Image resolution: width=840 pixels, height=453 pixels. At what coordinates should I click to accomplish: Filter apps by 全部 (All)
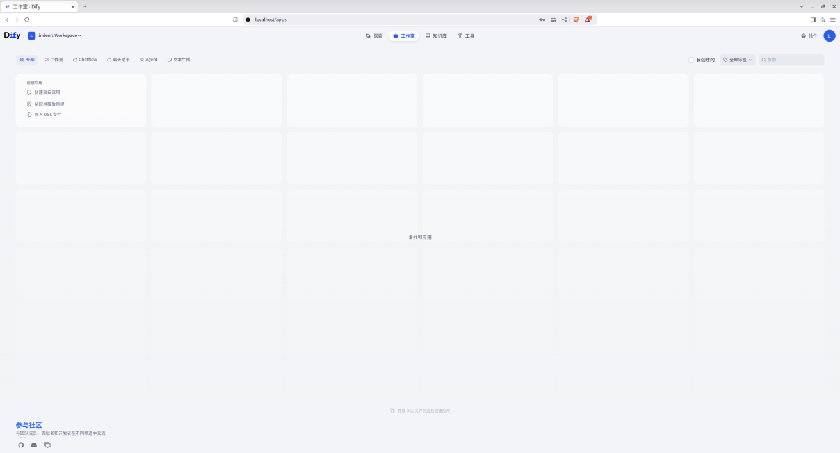click(x=27, y=60)
